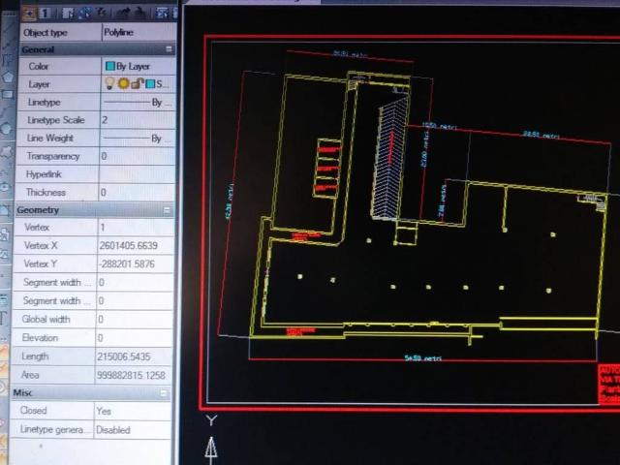
Task: Collapse the Geometry properties section
Action: tap(168, 210)
